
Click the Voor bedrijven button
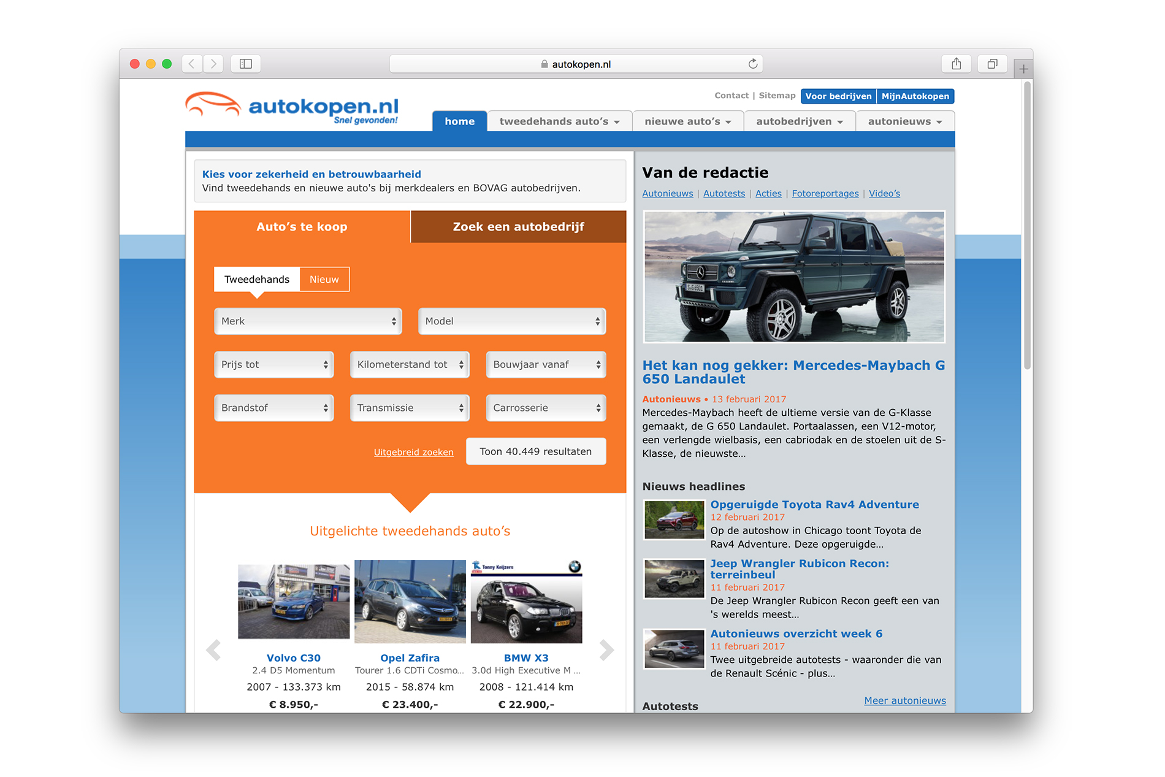click(x=838, y=96)
